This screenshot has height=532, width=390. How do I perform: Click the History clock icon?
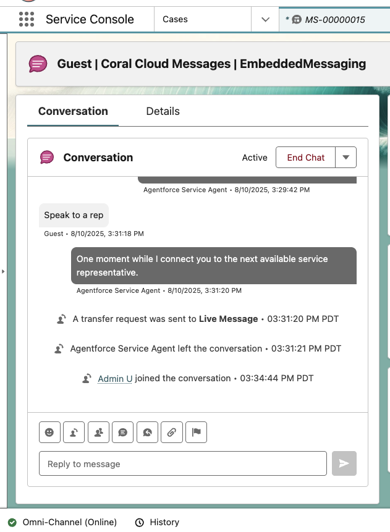coord(140,522)
